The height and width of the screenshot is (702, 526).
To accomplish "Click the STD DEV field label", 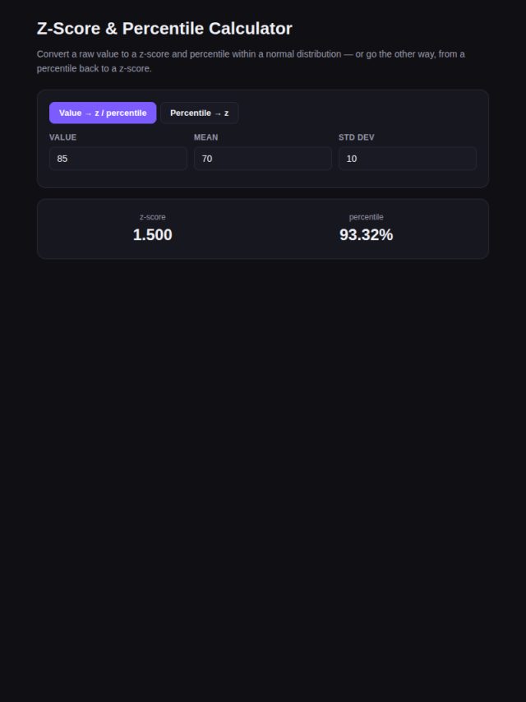I will 357,137.
